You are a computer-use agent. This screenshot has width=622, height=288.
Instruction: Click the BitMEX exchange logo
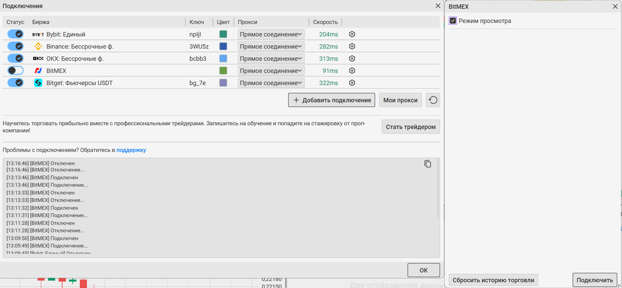point(38,71)
